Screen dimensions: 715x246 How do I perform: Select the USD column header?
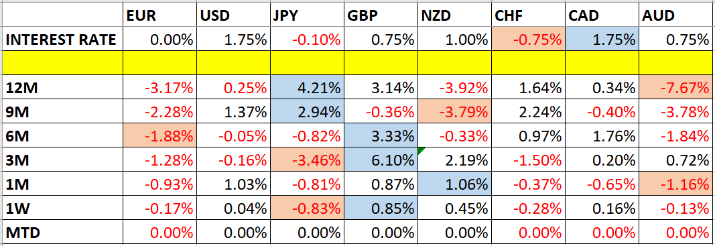[x=233, y=17]
